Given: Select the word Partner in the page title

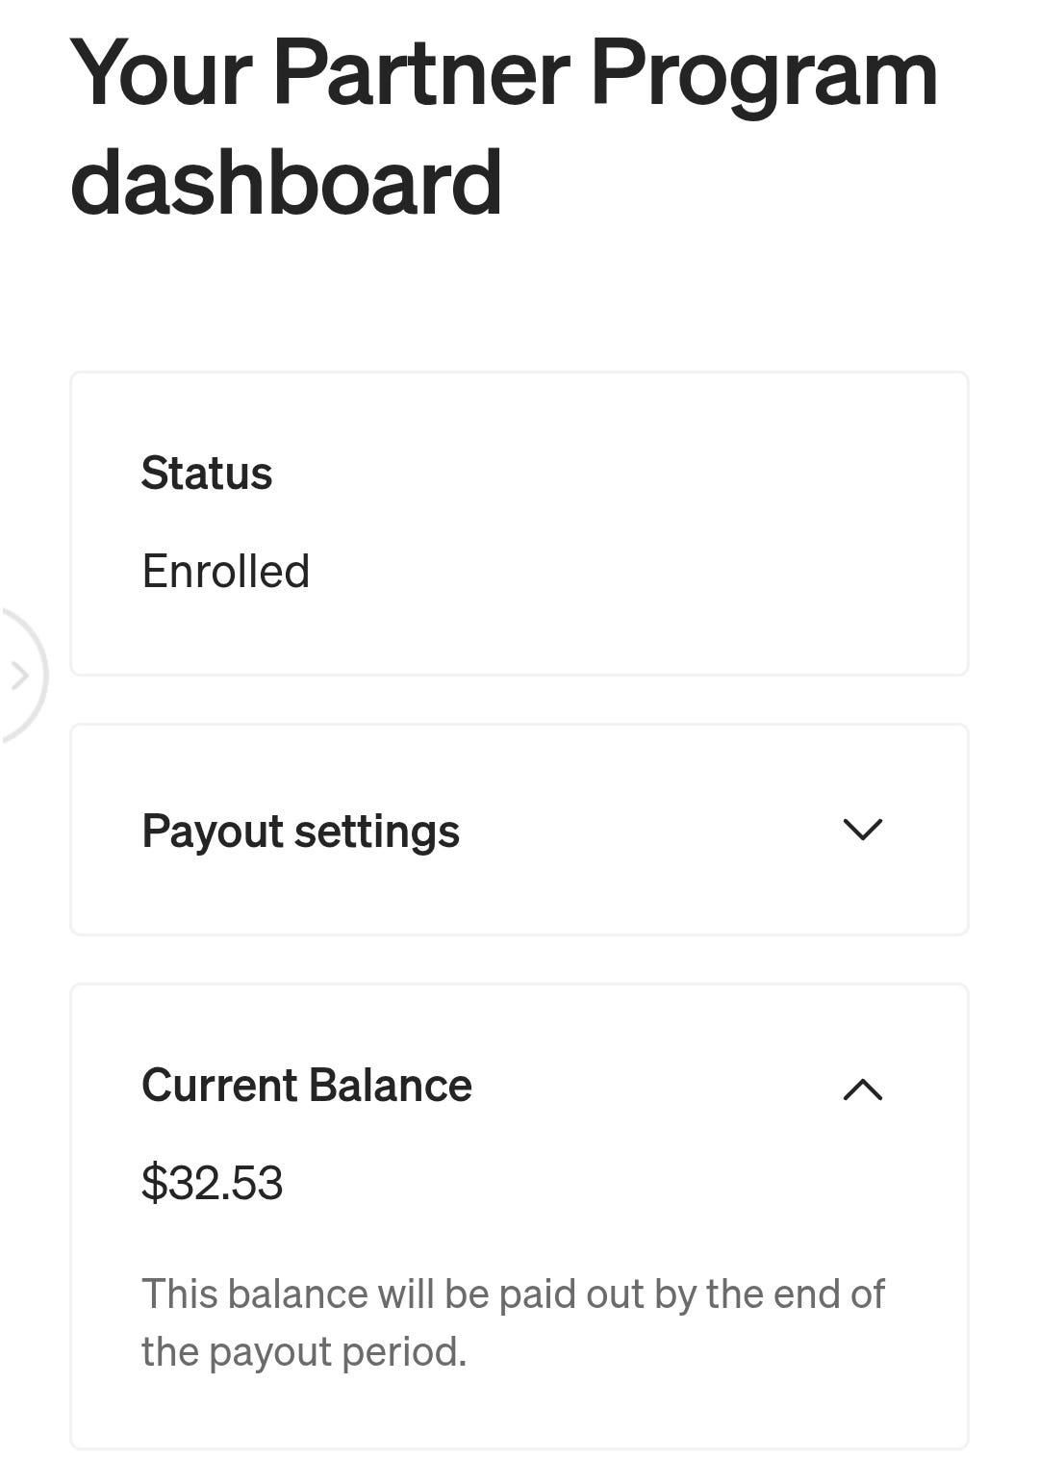Looking at the screenshot, I should 422,73.
